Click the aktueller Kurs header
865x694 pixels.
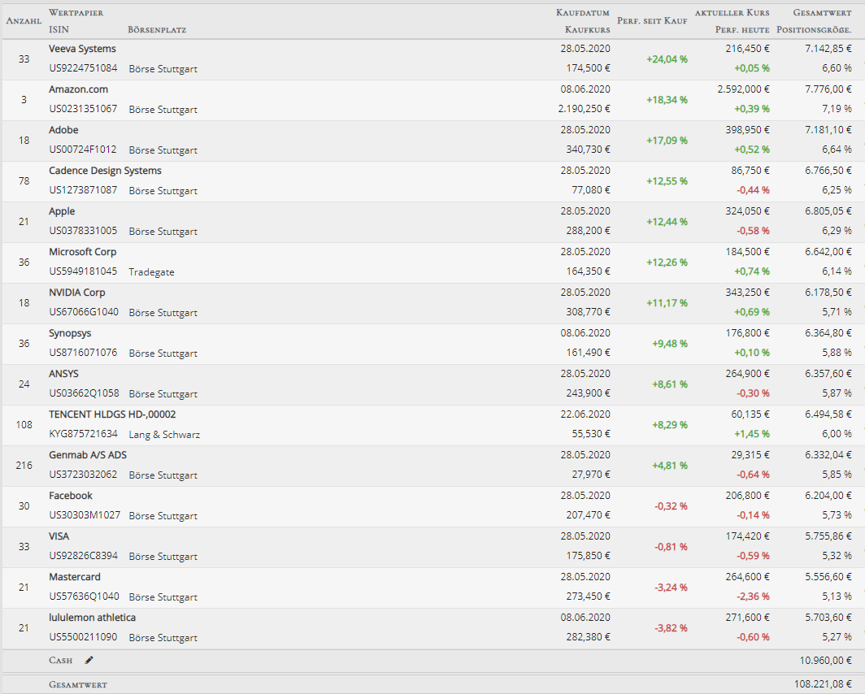point(732,12)
